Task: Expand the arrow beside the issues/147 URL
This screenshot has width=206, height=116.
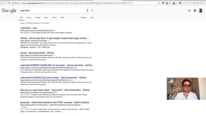Action: tap(57, 92)
